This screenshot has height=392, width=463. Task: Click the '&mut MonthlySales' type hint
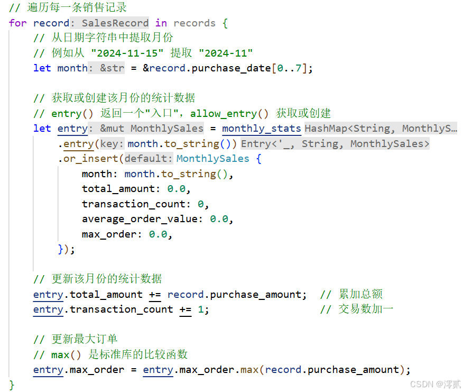152,129
